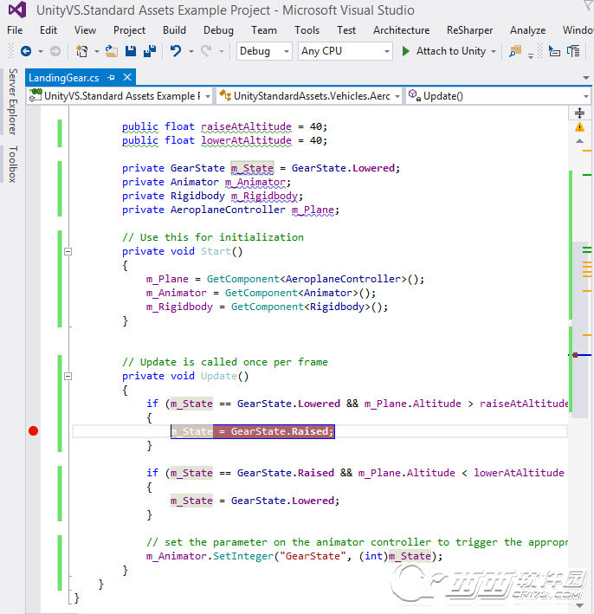Click the Navigate Forward arrow icon
This screenshot has height=614, width=594.
[55, 51]
